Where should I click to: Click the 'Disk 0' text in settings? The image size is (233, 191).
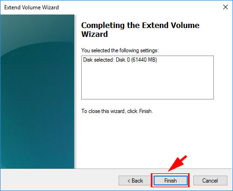(x=123, y=60)
